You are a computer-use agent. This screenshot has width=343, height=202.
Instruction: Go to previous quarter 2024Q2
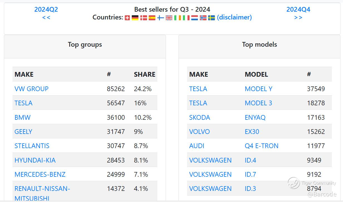(x=46, y=9)
